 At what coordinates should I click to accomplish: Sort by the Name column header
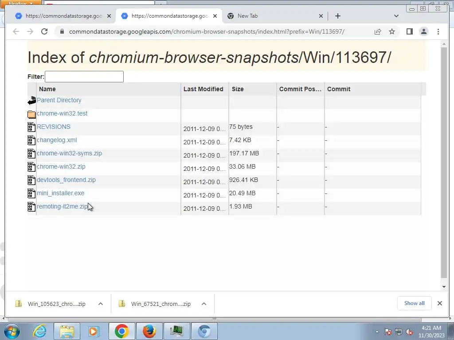pos(109,89)
